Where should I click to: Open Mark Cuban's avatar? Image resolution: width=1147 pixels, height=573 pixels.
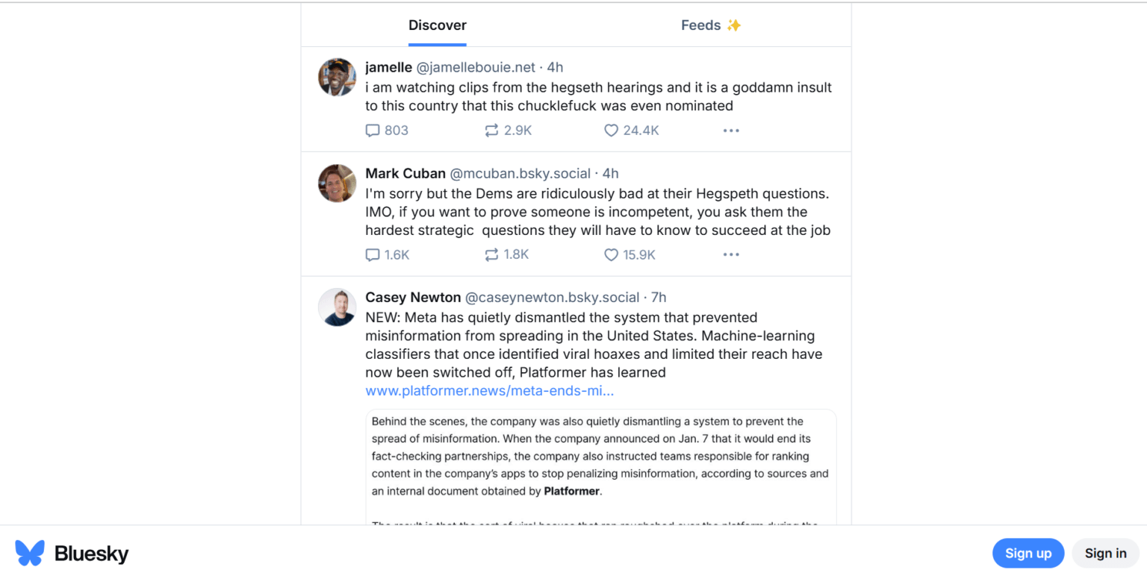tap(337, 183)
